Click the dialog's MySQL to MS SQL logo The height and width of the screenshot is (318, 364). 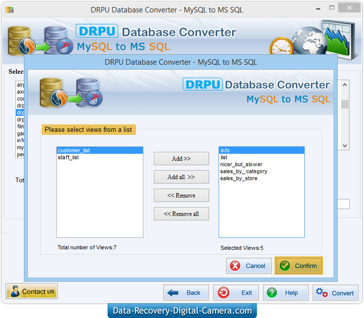tap(71, 93)
